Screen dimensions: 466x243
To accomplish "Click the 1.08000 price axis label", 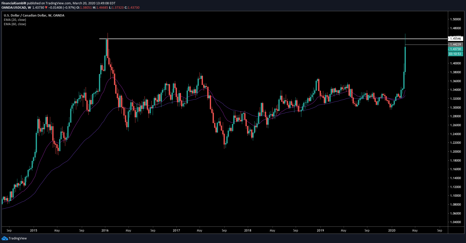I will (456, 205).
